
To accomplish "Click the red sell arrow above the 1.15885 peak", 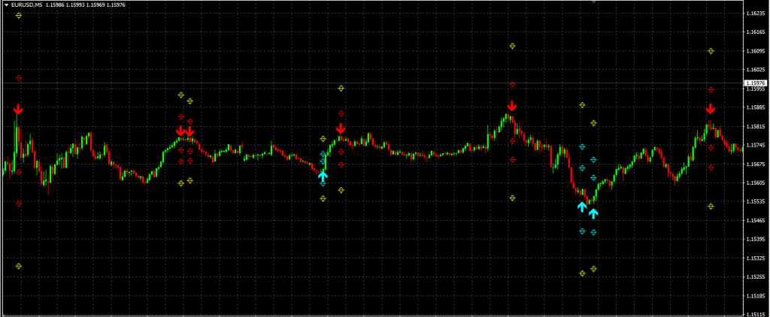I will (x=512, y=106).
